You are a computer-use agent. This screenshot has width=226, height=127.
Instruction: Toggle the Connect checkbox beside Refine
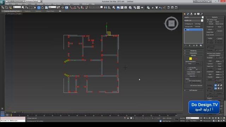216,38
